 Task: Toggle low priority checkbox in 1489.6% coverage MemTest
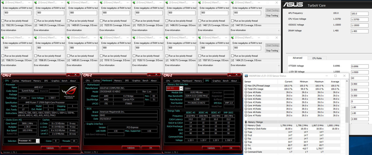tap(68, 21)
